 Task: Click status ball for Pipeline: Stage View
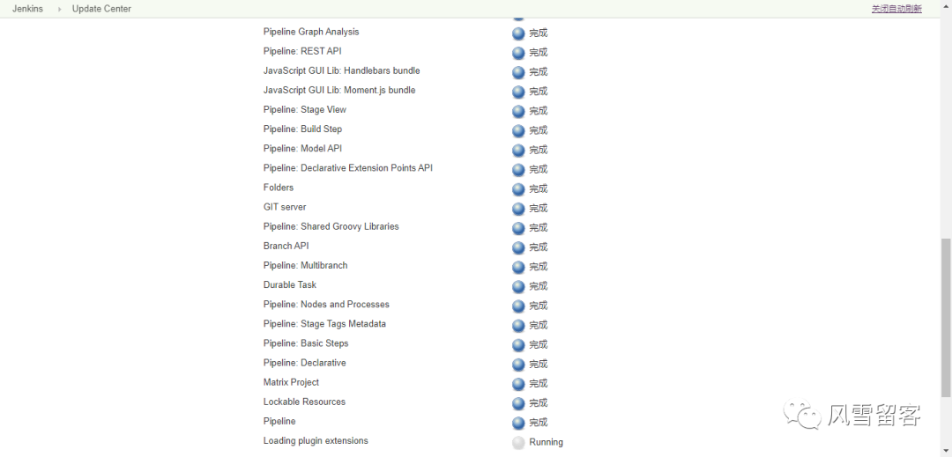click(518, 111)
